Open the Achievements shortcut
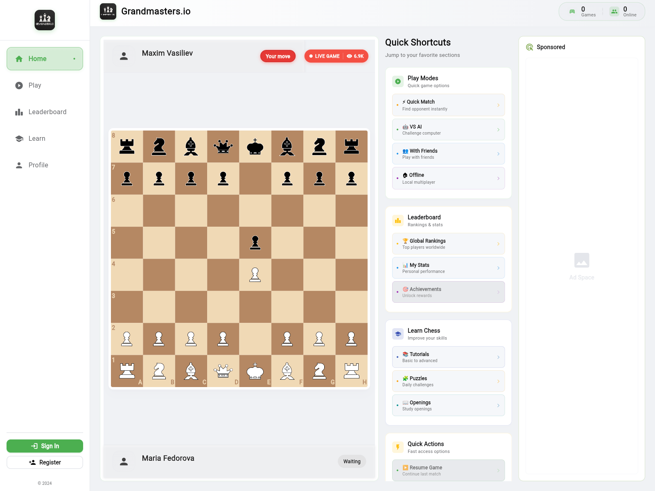The image size is (655, 491). tap(448, 292)
